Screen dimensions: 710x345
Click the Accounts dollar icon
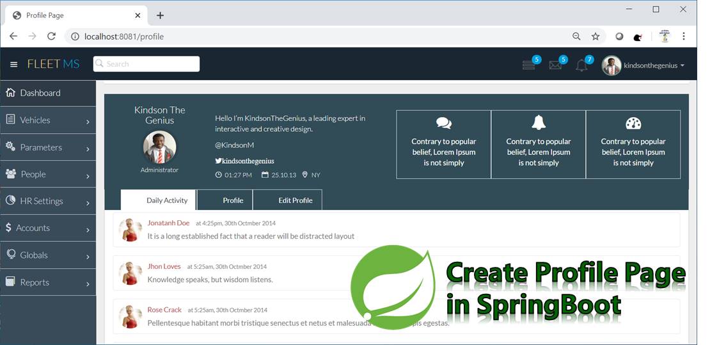point(8,228)
